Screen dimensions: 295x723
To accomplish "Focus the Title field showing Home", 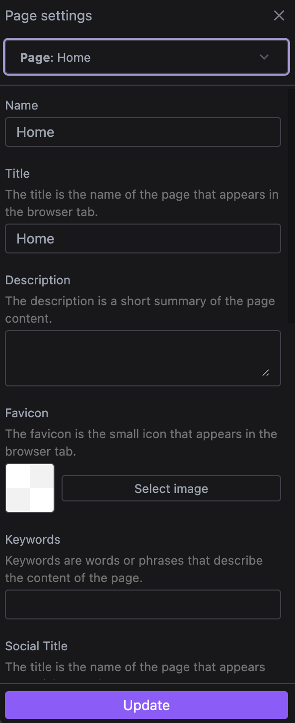I will click(143, 238).
